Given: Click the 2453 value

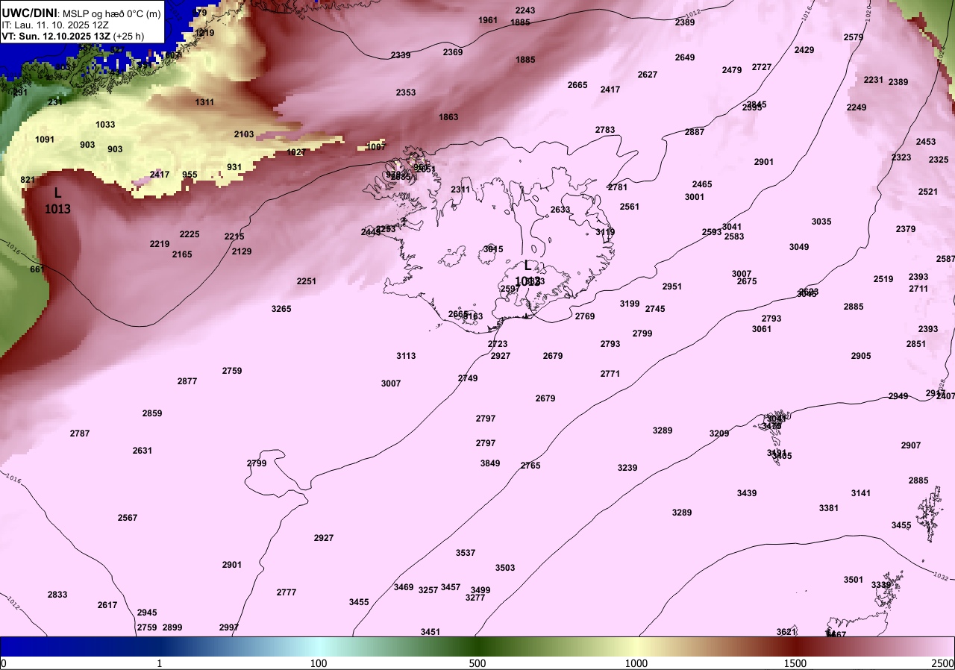Looking at the screenshot, I should (x=926, y=142).
